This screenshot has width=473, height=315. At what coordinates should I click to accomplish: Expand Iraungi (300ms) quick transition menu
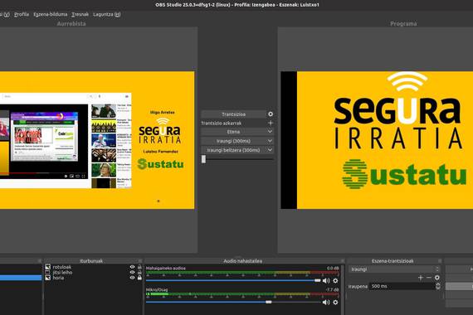tap(270, 141)
